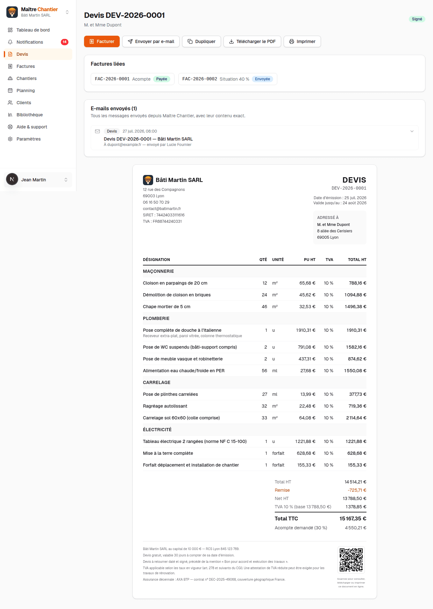Click the Remise value -725,71 €
The width and height of the screenshot is (433, 609).
(x=357, y=490)
